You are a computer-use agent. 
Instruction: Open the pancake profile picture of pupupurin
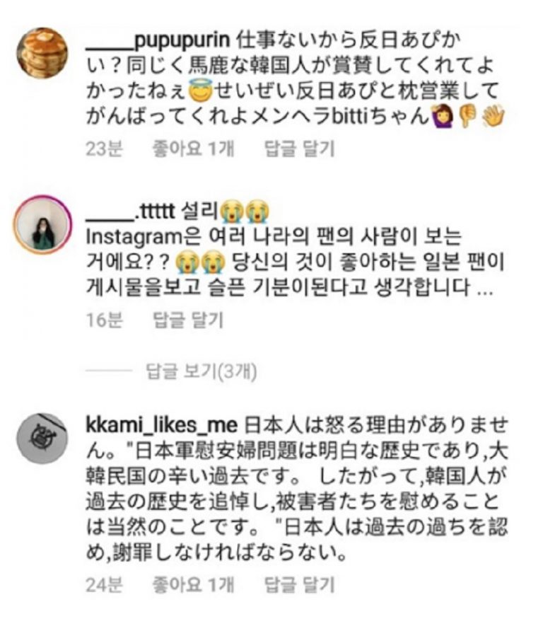[x=42, y=53]
